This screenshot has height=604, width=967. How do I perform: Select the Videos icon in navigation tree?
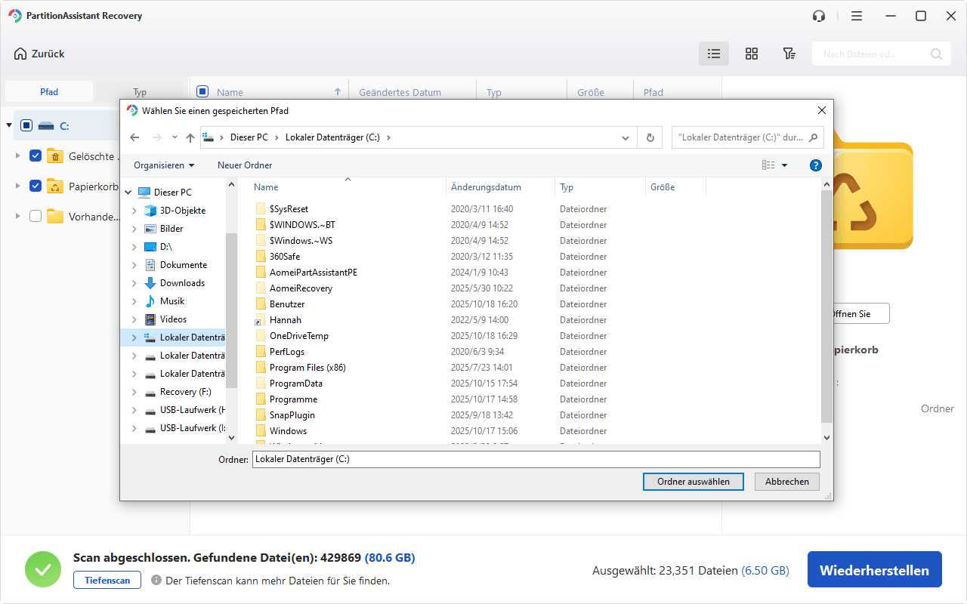(150, 319)
